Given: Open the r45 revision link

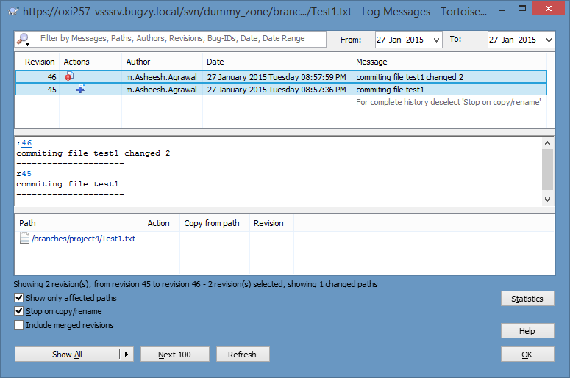Looking at the screenshot, I should tap(26, 174).
